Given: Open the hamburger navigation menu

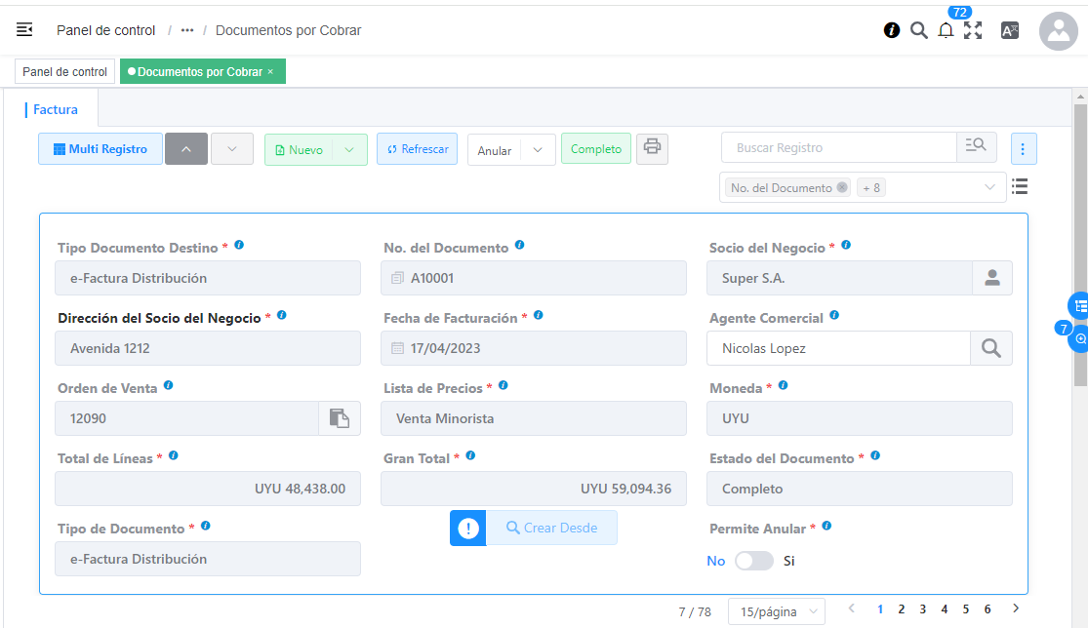Looking at the screenshot, I should [24, 30].
